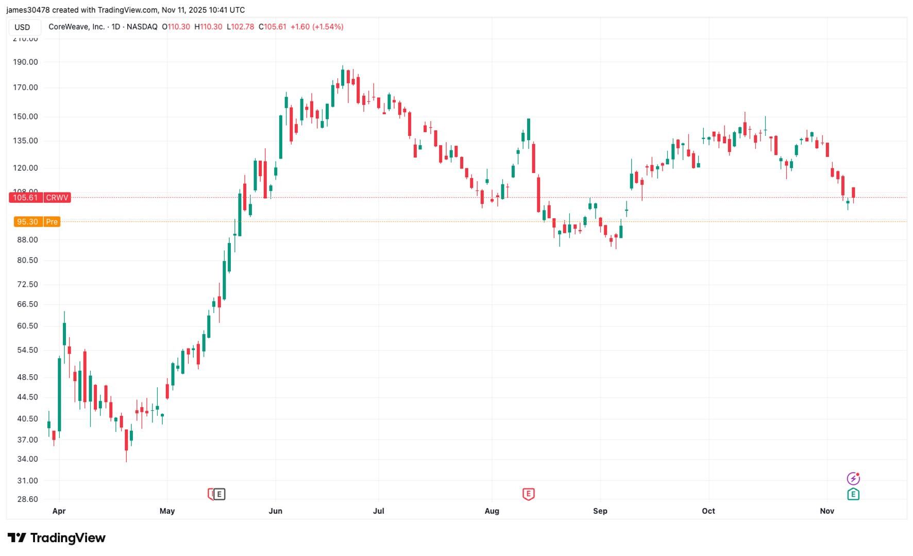Click the 120.00 price axis label
Viewport: 913px width, 556px height.
[x=26, y=168]
